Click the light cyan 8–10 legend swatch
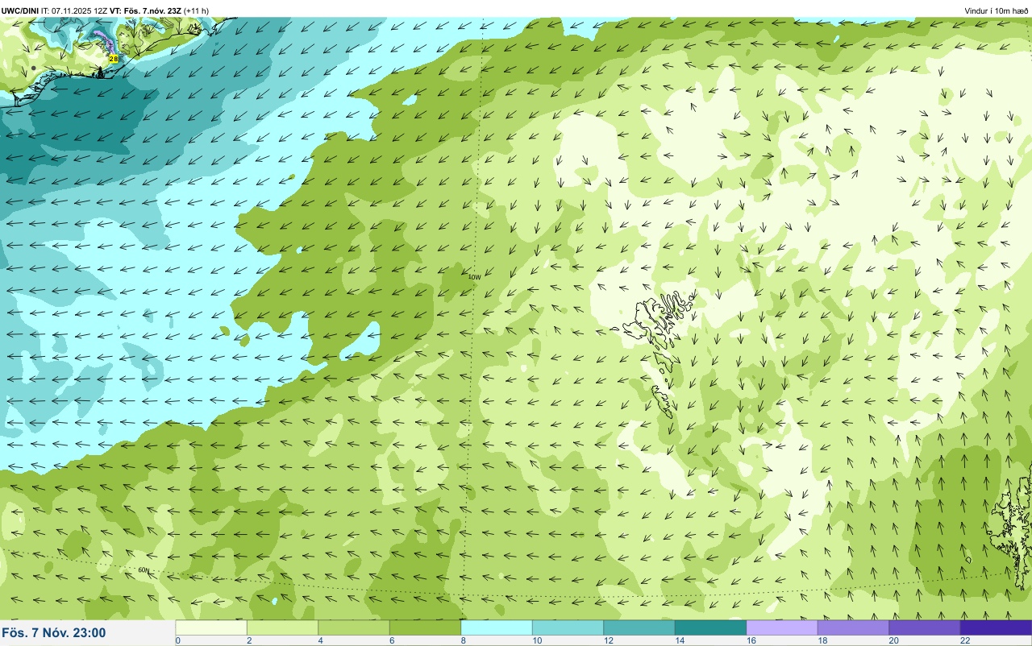The image size is (1032, 646). pos(497,627)
